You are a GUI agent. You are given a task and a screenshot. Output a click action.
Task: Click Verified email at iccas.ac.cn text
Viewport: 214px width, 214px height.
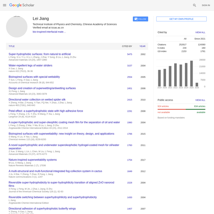tap(48, 28)
